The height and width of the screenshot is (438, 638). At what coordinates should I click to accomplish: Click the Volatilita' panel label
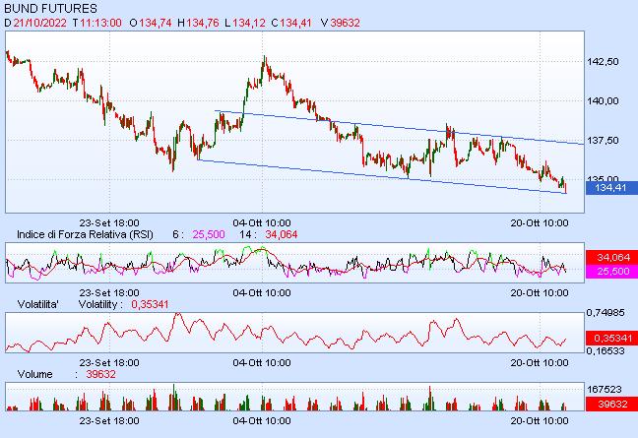point(38,304)
